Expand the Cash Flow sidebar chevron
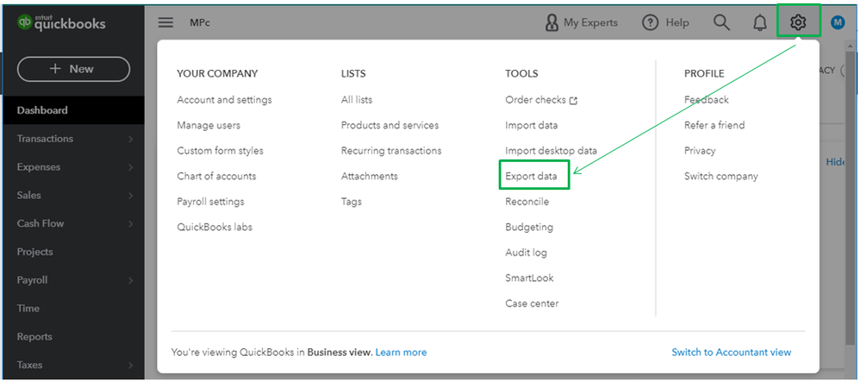The height and width of the screenshot is (387, 861). point(131,224)
